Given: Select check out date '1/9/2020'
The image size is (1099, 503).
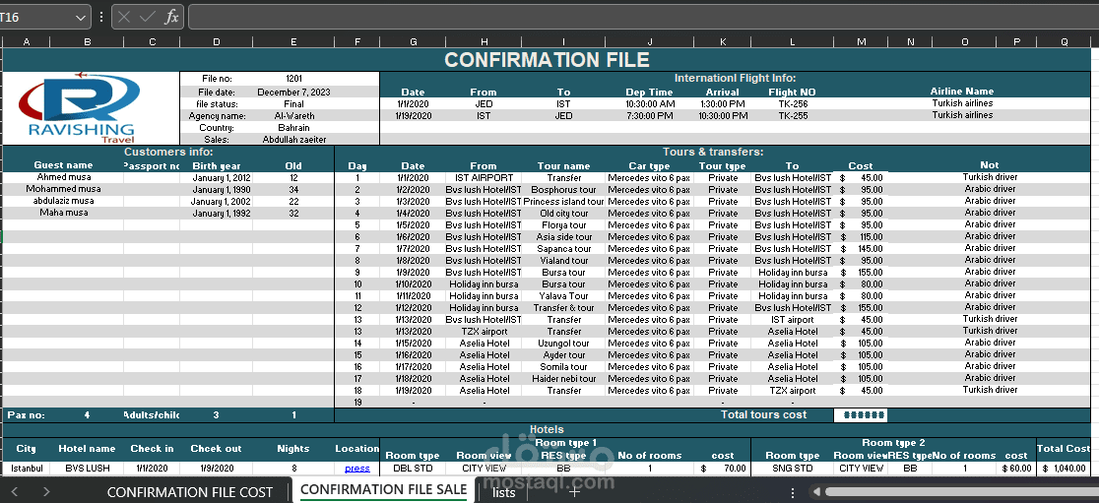Looking at the screenshot, I should coord(217,468).
